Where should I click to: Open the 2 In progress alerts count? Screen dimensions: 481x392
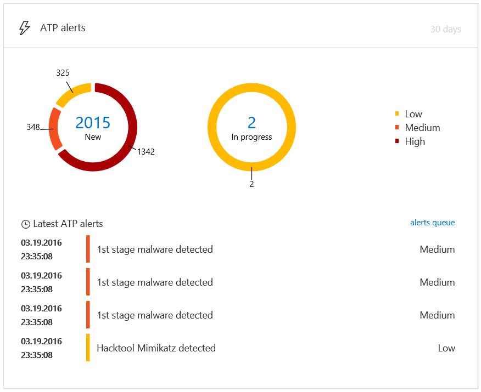251,123
